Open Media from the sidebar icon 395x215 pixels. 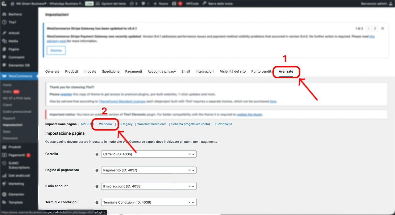coord(5,41)
